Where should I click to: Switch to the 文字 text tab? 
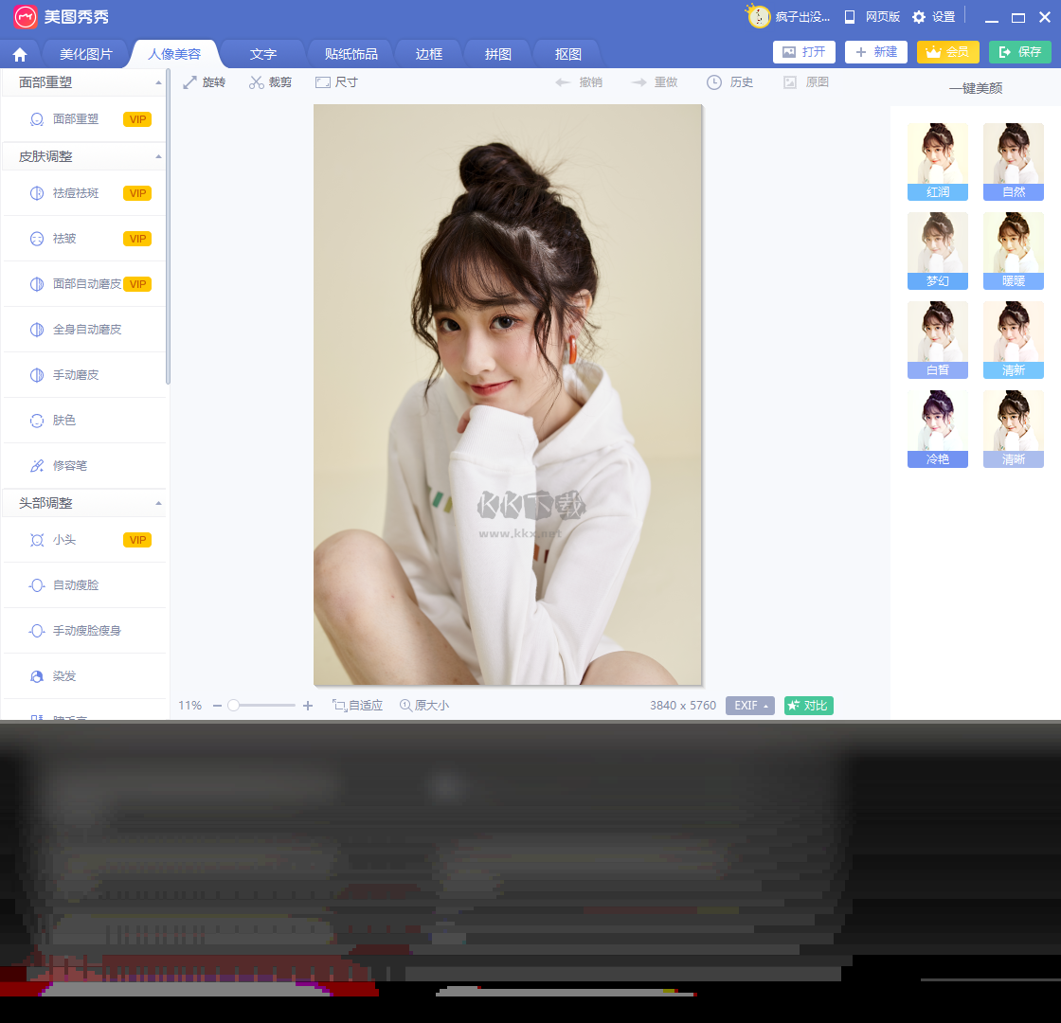pos(263,54)
